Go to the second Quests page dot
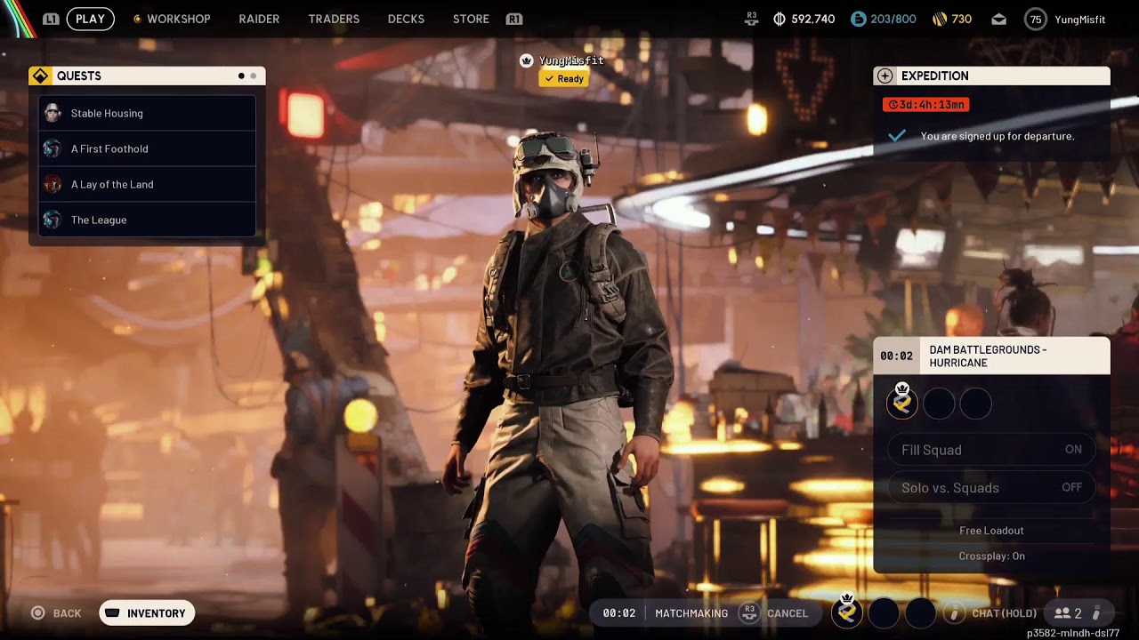1139x640 pixels. (253, 76)
